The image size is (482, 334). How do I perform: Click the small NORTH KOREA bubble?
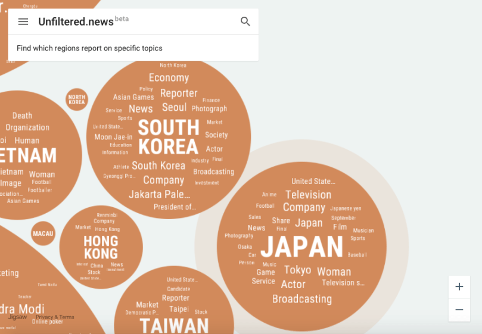click(77, 100)
